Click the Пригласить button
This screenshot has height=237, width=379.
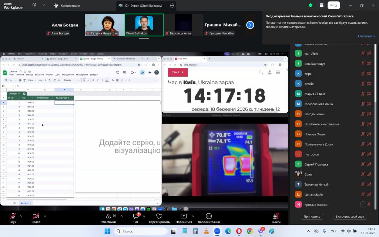coord(312,216)
